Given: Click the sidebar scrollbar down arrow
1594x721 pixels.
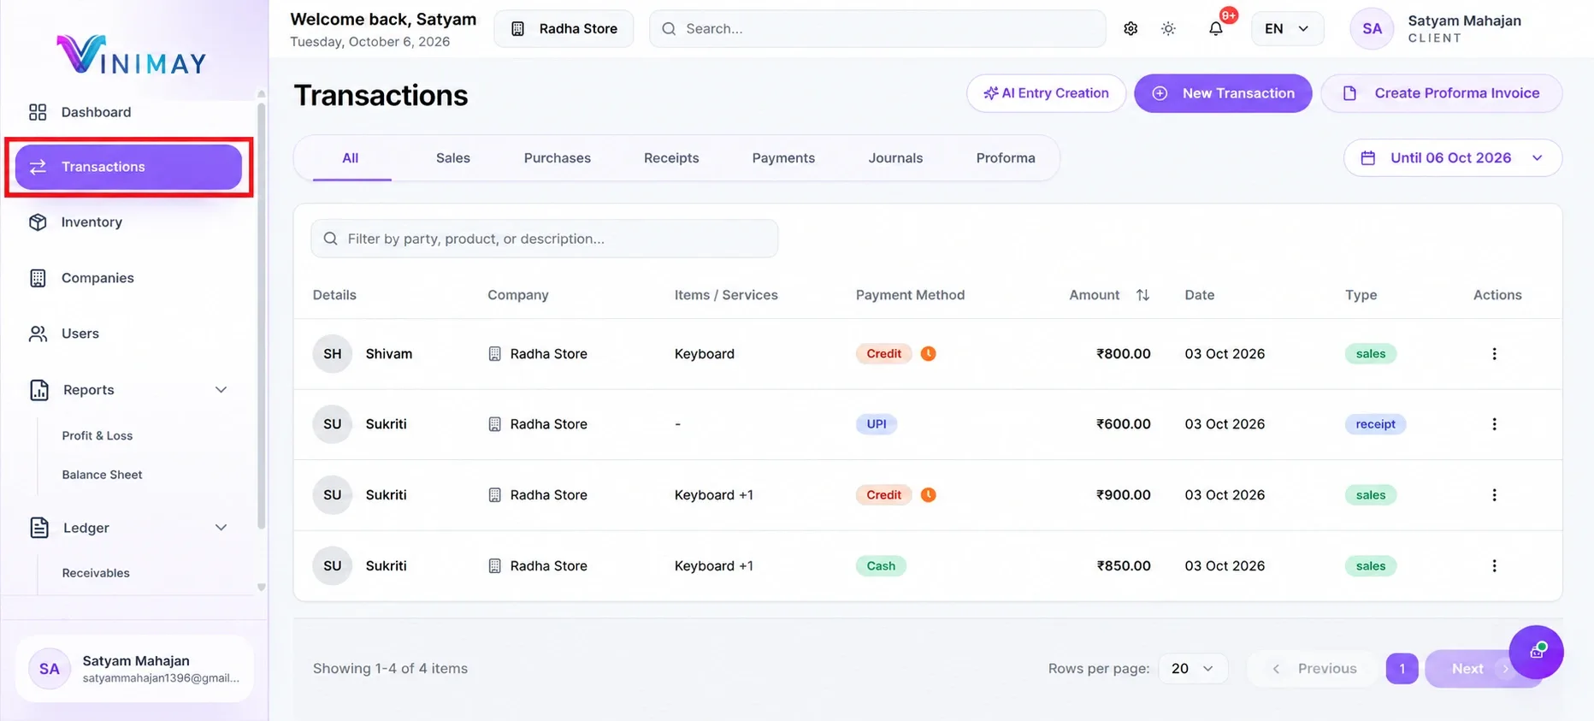Looking at the screenshot, I should (x=262, y=588).
